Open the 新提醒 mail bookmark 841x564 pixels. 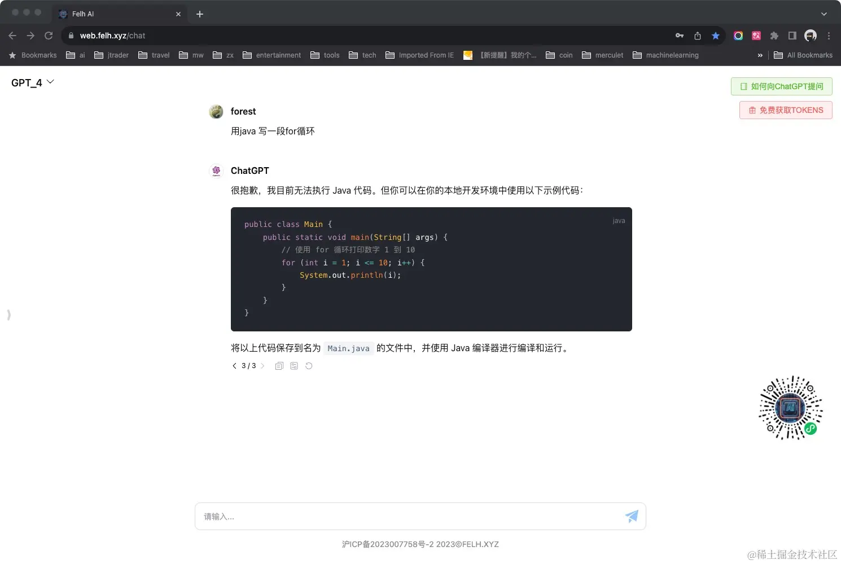(x=500, y=55)
